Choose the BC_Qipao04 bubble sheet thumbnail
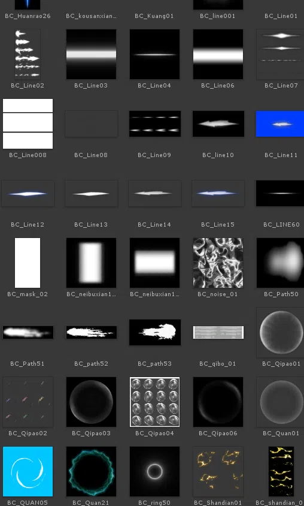The image size is (304, 506). [154, 402]
